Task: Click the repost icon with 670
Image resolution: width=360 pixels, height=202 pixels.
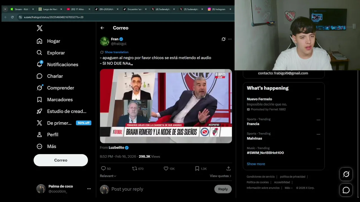Action: pyautogui.click(x=134, y=168)
